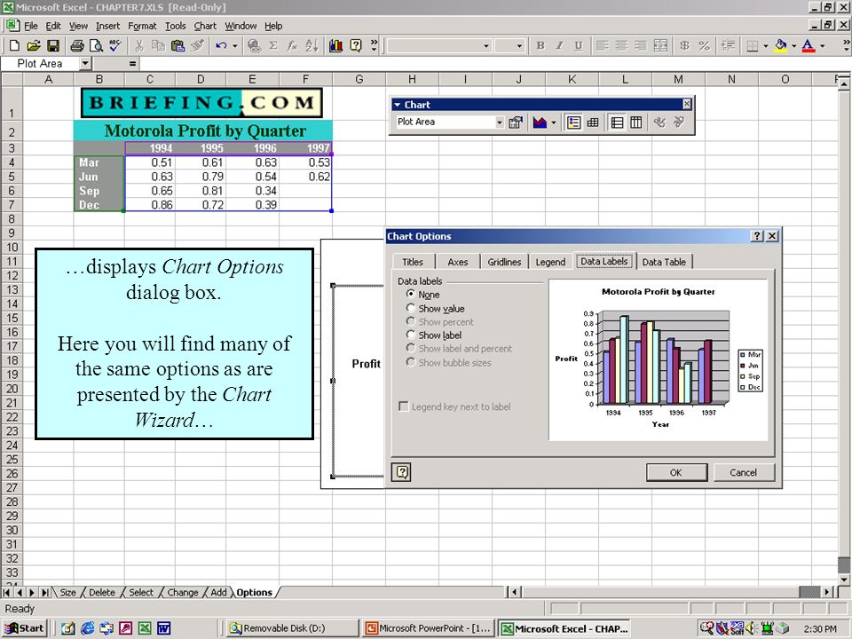Click the Print icon in toolbar
Screen dimensions: 852x639
(77, 45)
